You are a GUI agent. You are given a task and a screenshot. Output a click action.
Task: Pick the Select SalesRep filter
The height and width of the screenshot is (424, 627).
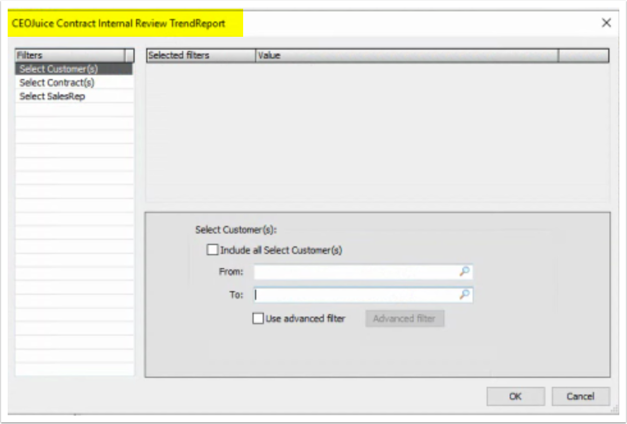tap(74, 96)
